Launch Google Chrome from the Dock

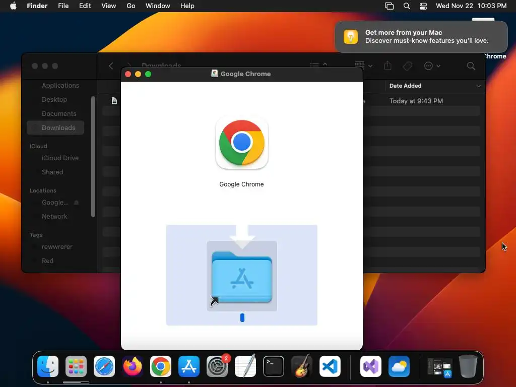coord(161,366)
